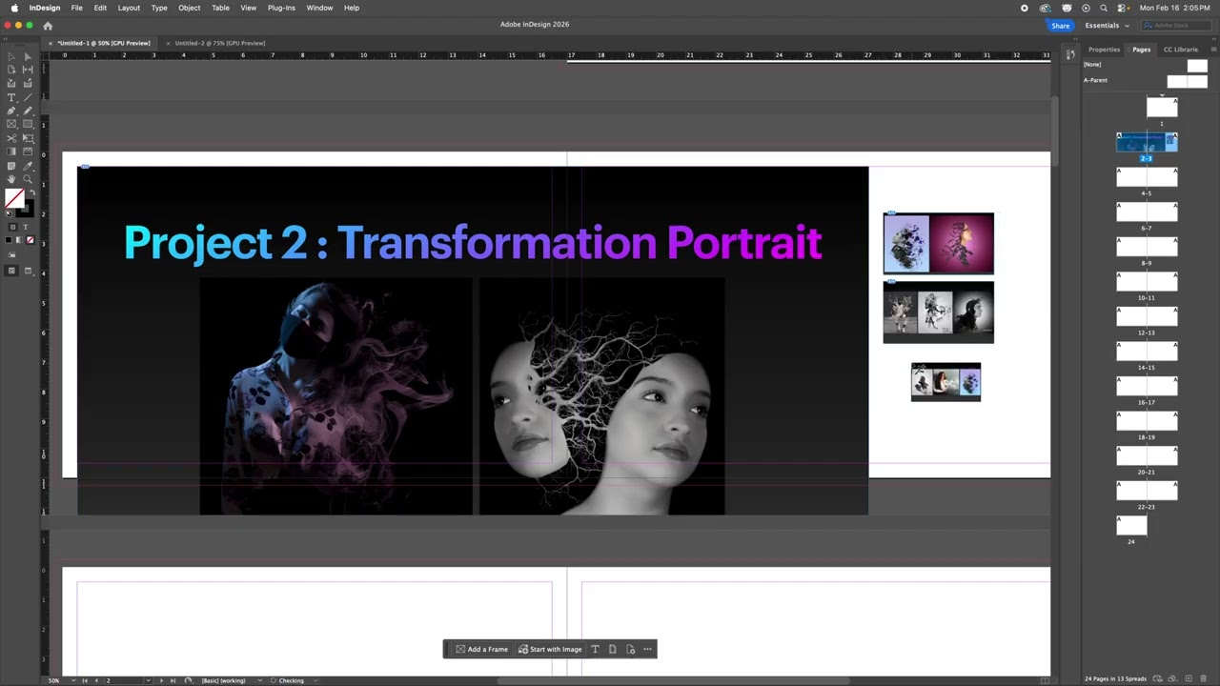Select pages 4-5 spread thumbnail
Image resolution: width=1220 pixels, height=686 pixels.
point(1147,177)
